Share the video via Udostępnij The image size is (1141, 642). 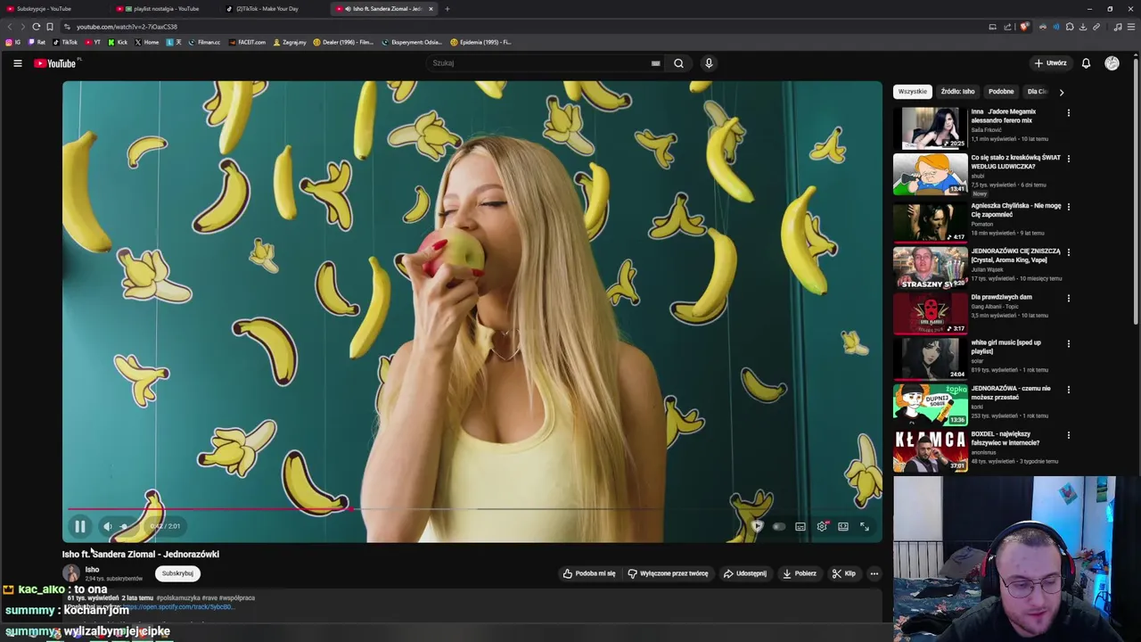(x=745, y=573)
